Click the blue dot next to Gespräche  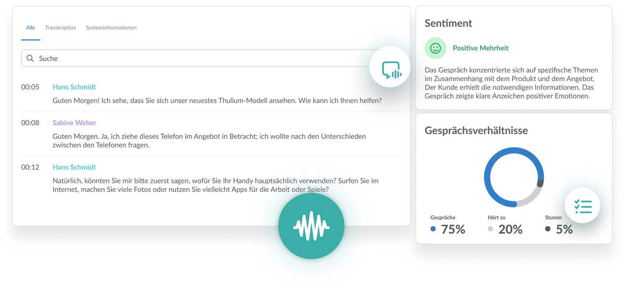[432, 229]
